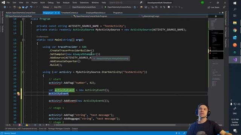Open the project navigation dropdown OpenTelemetryConsoleTests
241x135 pixels.
(x=39, y=16)
